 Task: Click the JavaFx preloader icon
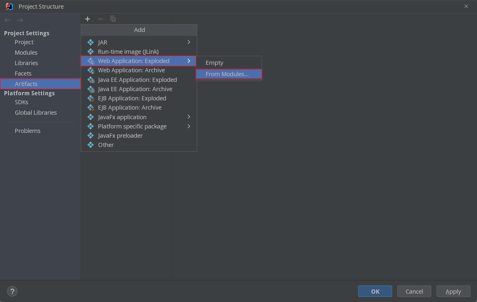[91, 136]
